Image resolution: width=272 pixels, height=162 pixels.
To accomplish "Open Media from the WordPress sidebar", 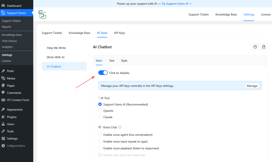I will 11,78.
